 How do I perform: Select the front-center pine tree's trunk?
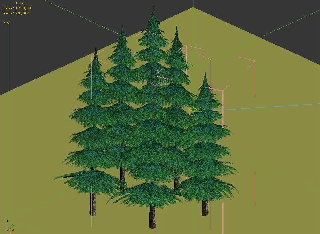point(152,217)
